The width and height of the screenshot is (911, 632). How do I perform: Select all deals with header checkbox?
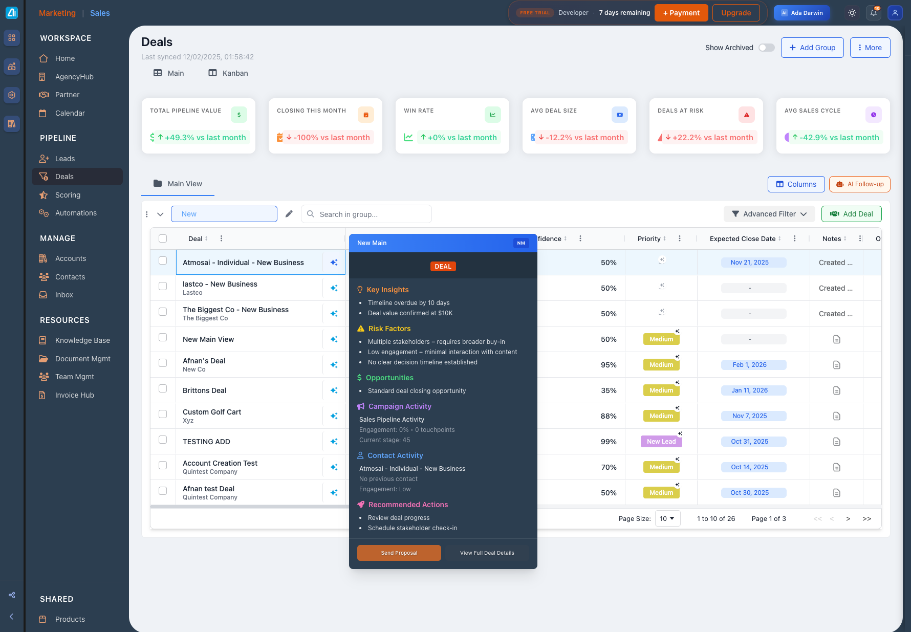click(163, 238)
